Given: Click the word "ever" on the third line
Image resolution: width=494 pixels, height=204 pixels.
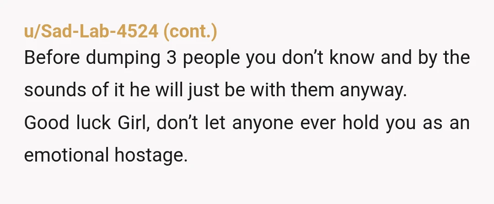Looking at the screenshot, I should (x=318, y=124).
